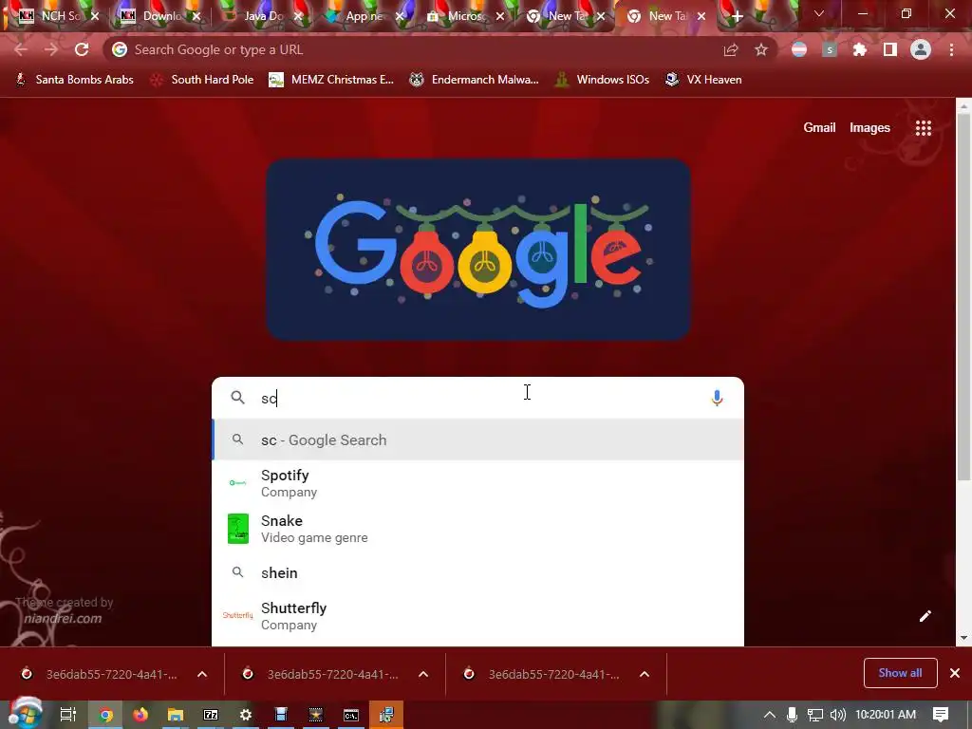
Task: Click the Google holiday doodle
Action: [478, 250]
